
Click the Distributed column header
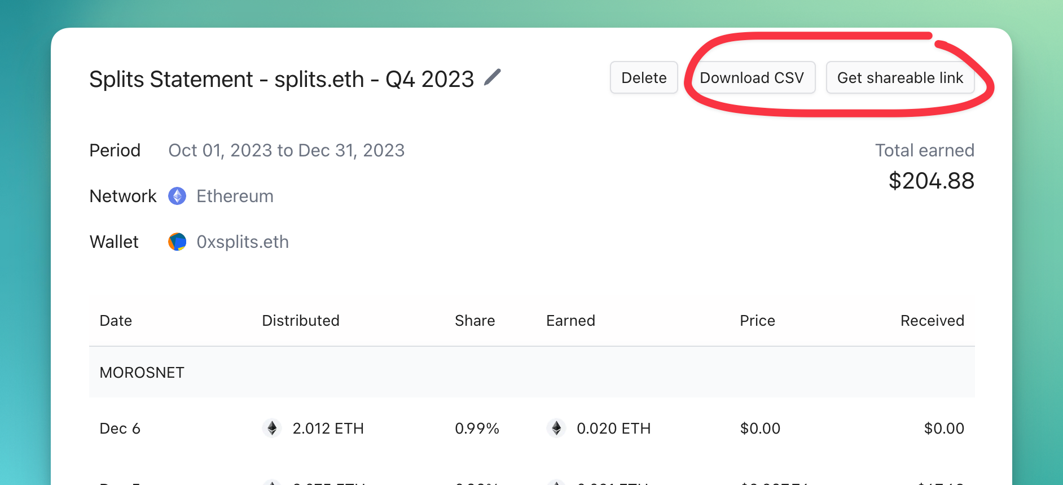tap(300, 321)
